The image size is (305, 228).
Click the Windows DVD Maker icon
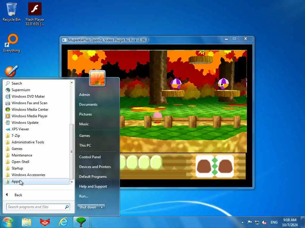[8, 96]
